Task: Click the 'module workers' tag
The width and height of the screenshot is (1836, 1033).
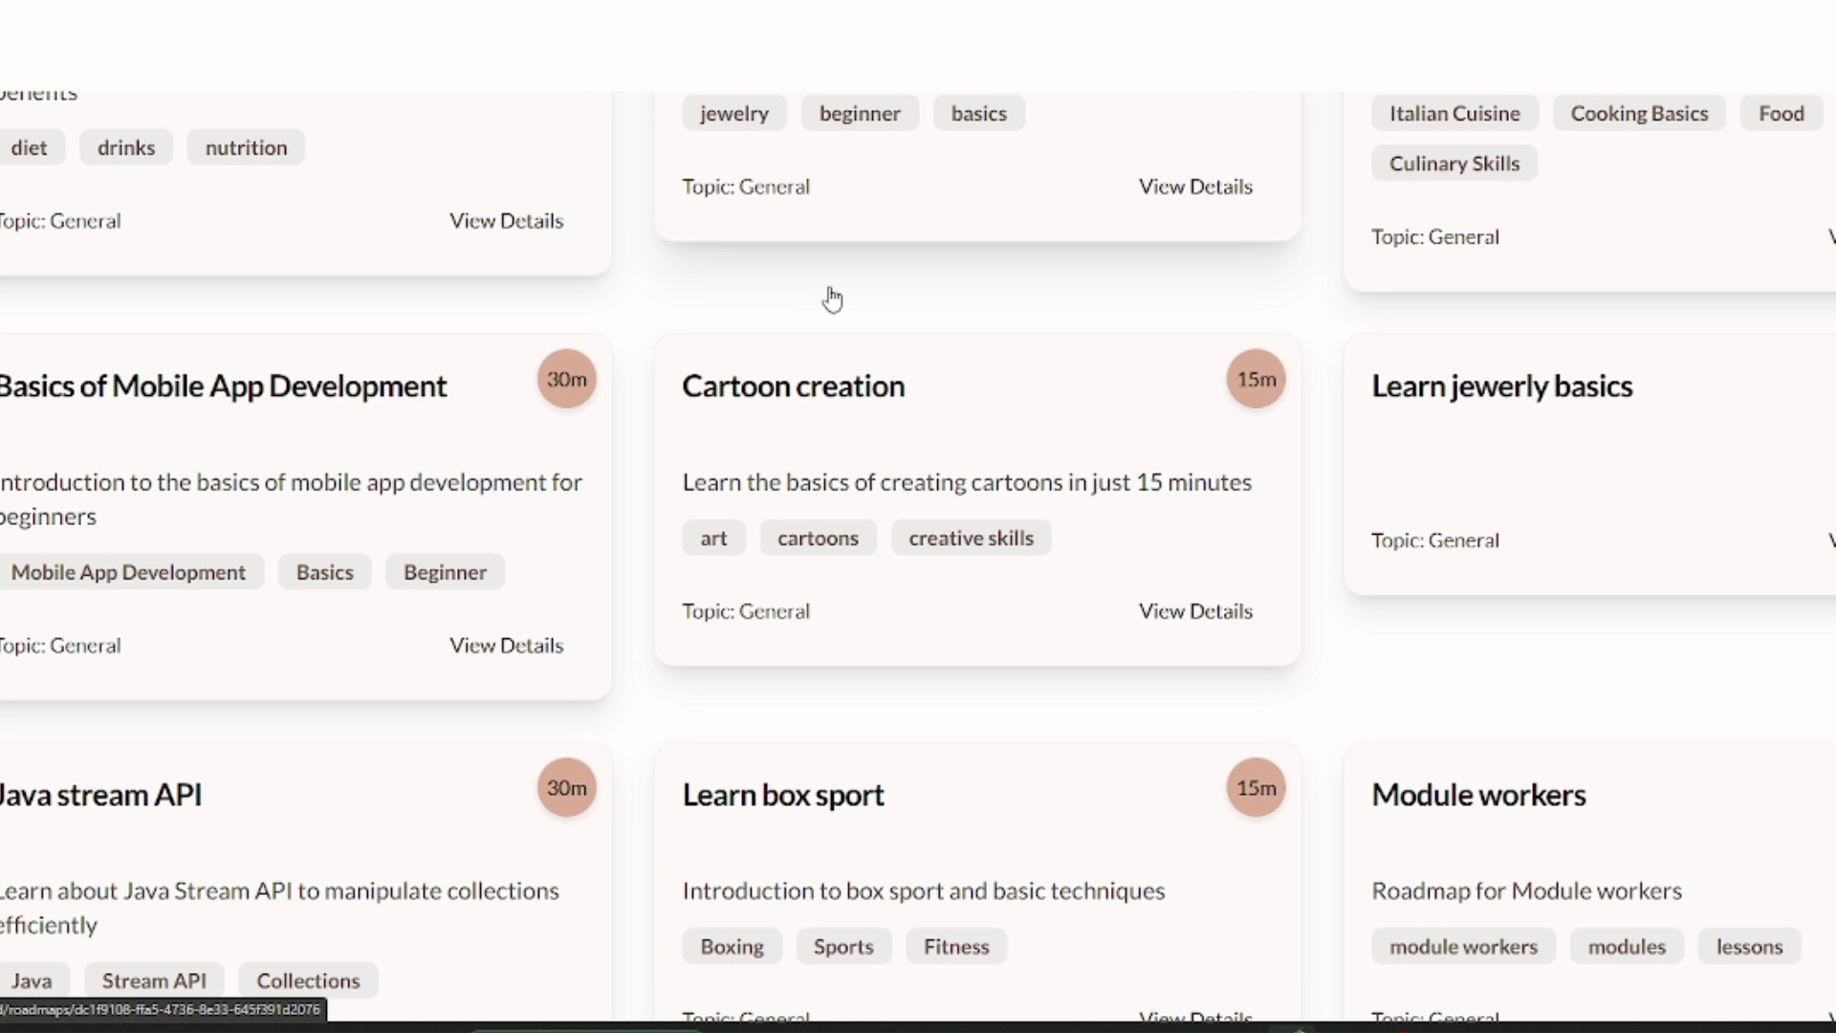Action: 1462,946
